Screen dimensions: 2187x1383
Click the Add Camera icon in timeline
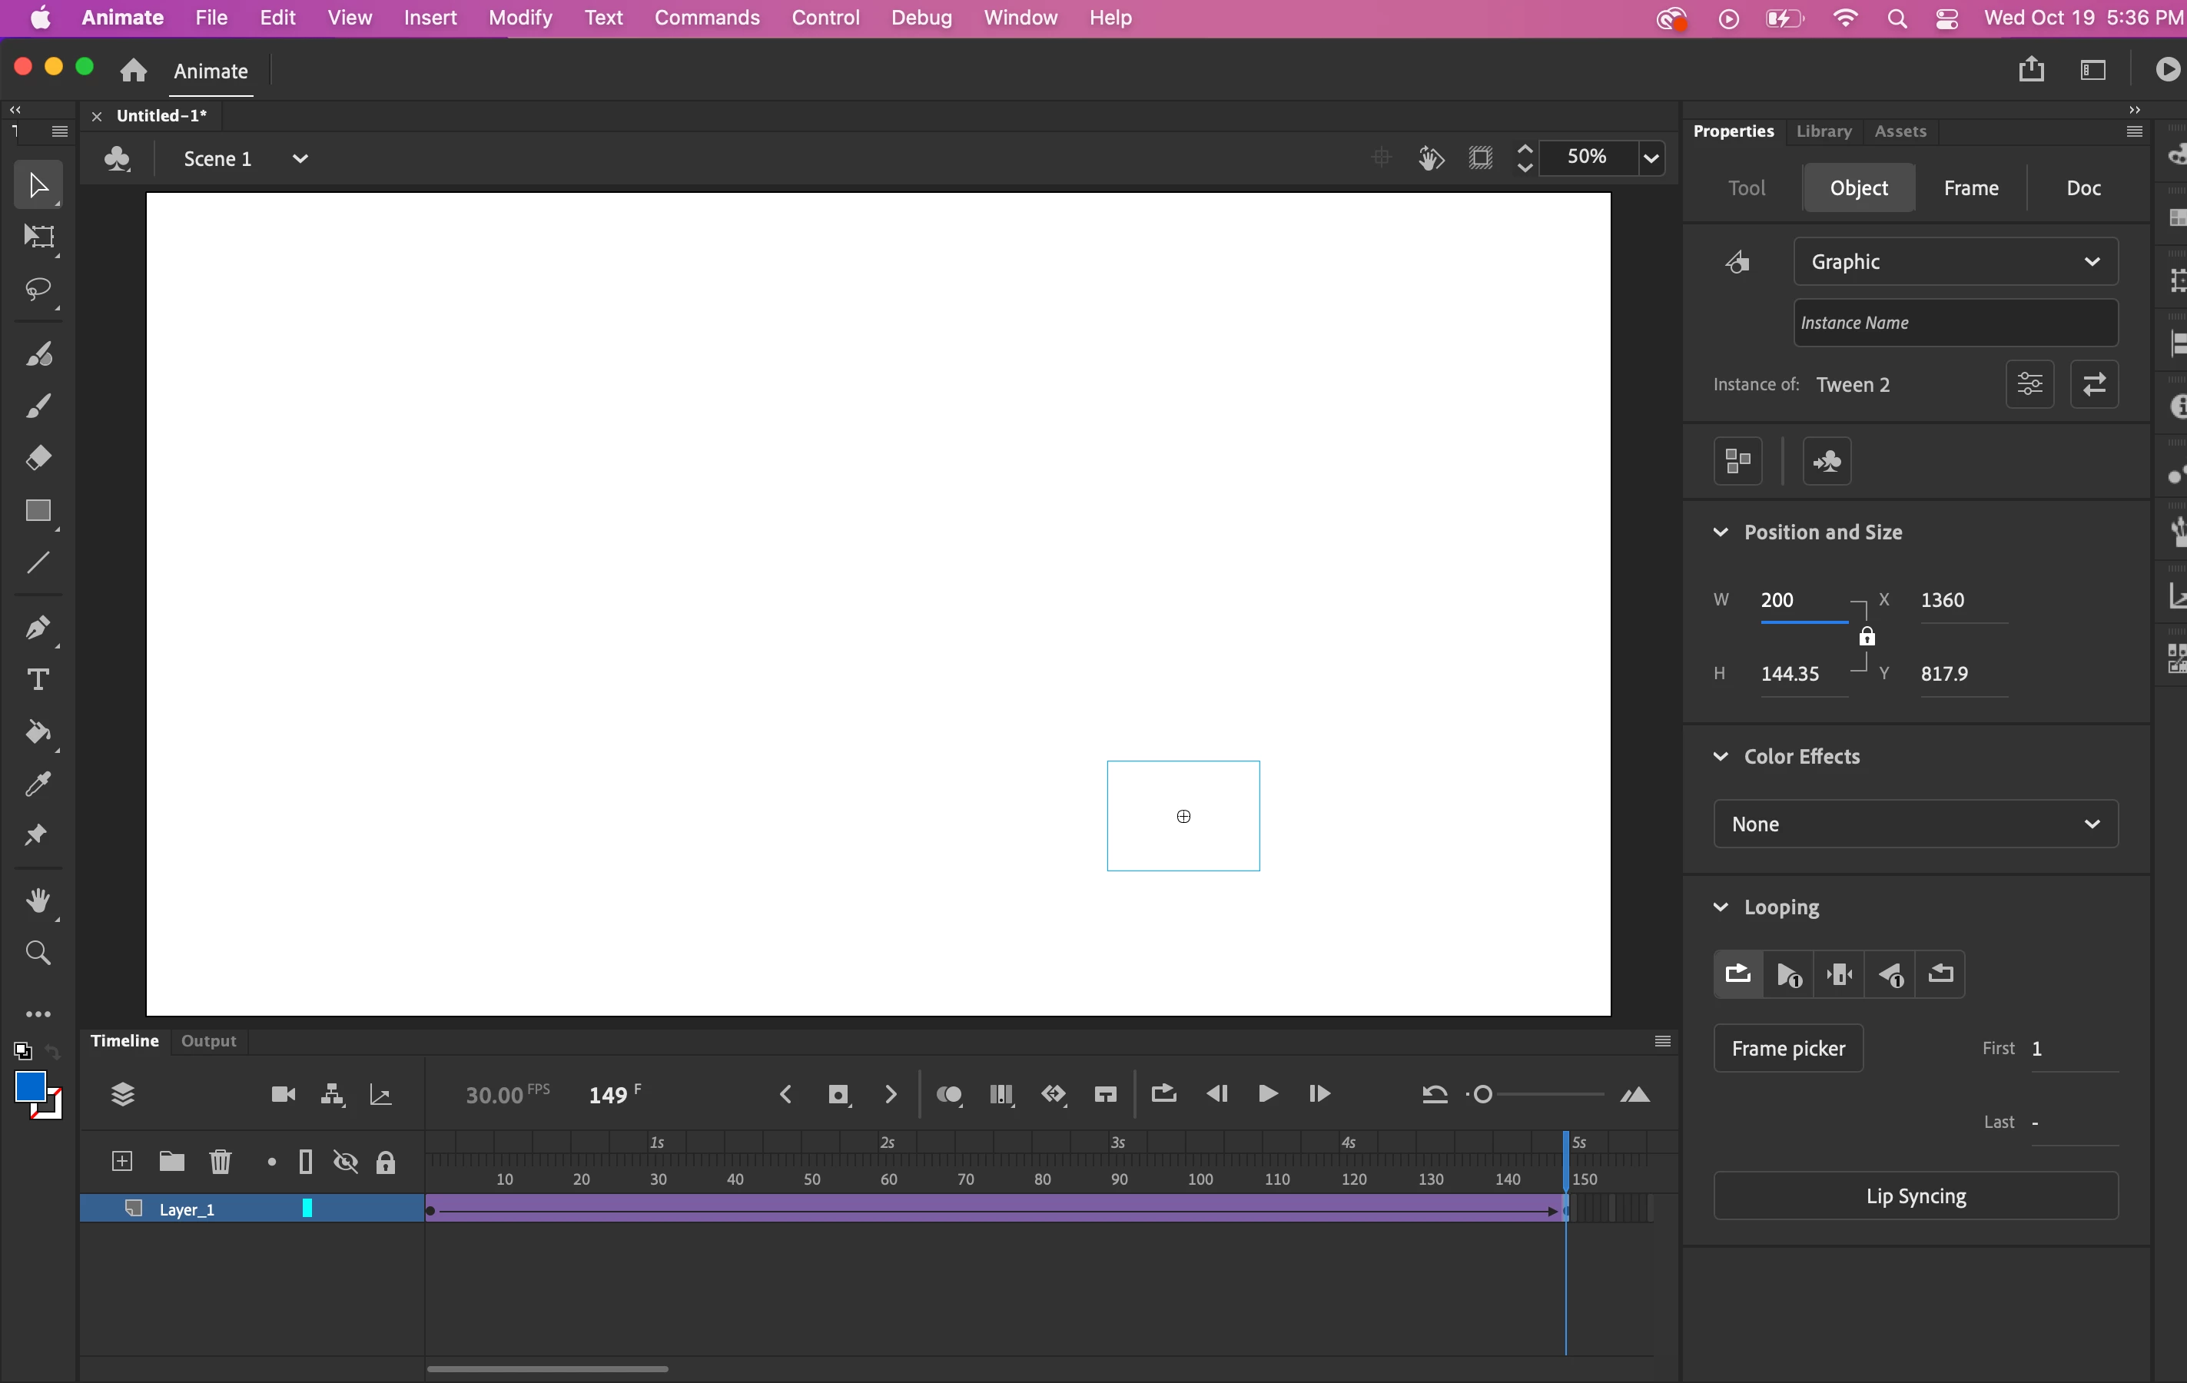tap(284, 1094)
